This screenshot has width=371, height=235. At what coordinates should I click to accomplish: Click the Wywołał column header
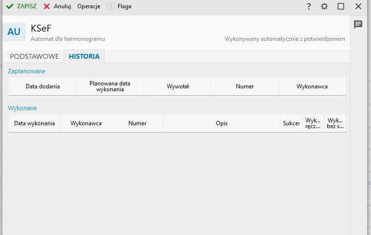tap(177, 86)
